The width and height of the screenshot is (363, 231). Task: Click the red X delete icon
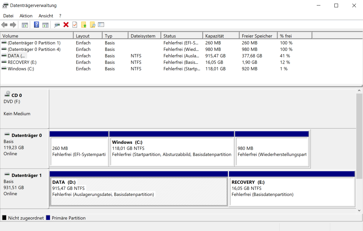pos(66,25)
